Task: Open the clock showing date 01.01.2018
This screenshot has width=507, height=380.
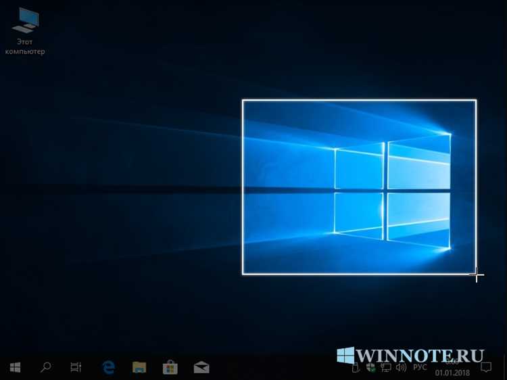Action: [452, 368]
